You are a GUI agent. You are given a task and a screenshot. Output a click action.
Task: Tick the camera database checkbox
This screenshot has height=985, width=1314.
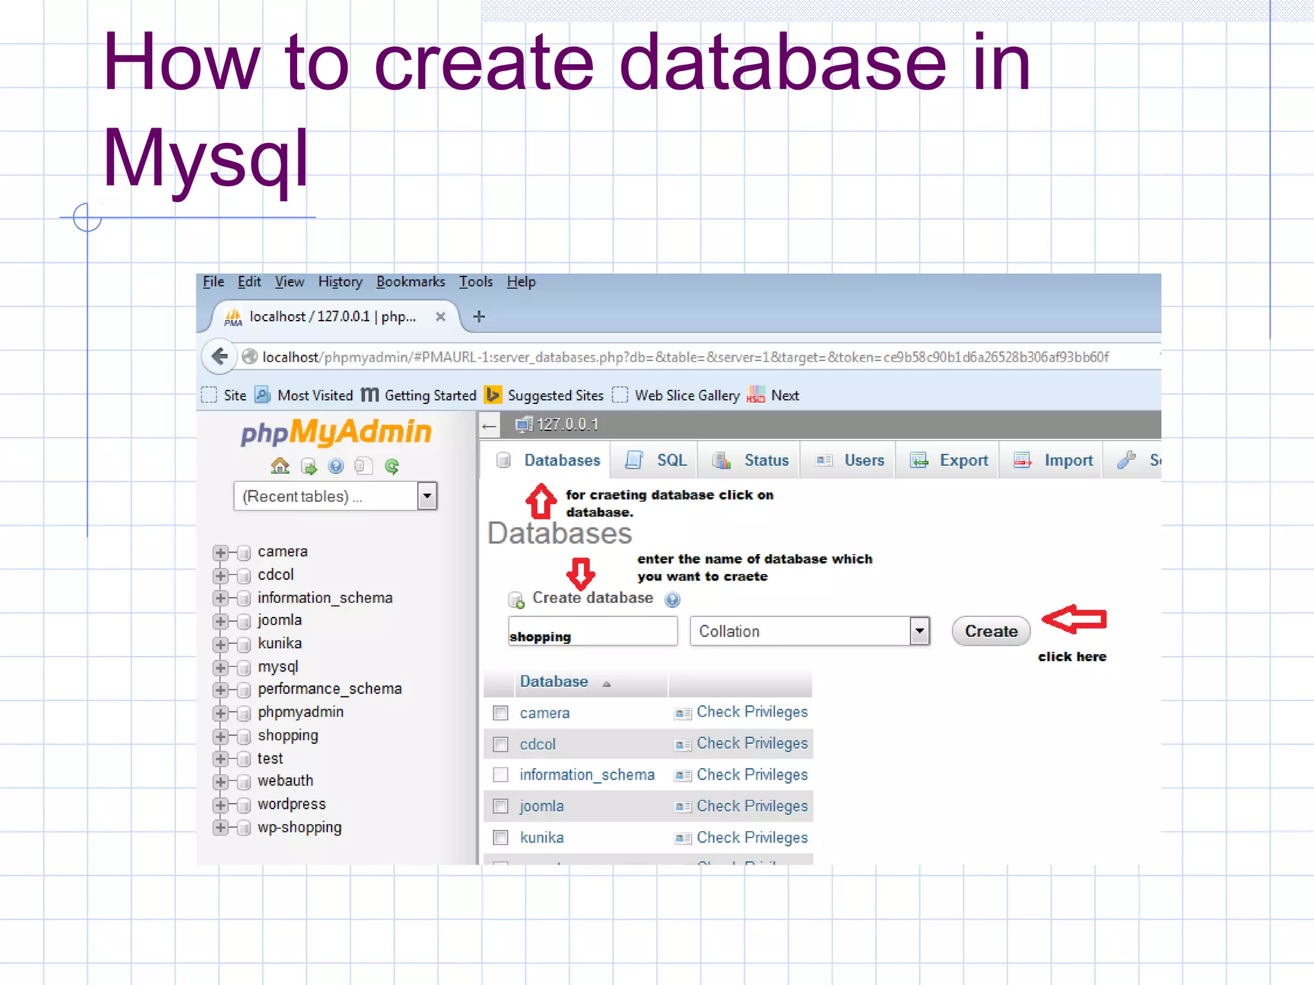pyautogui.click(x=500, y=713)
